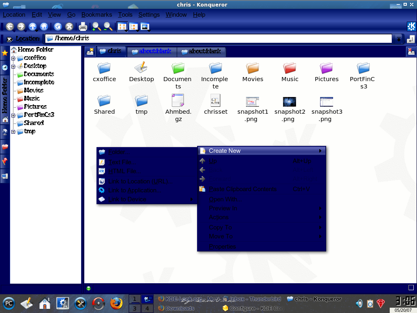Open a new tab with the tab bar button
Screen dimensions: 417x313
tap(90, 51)
